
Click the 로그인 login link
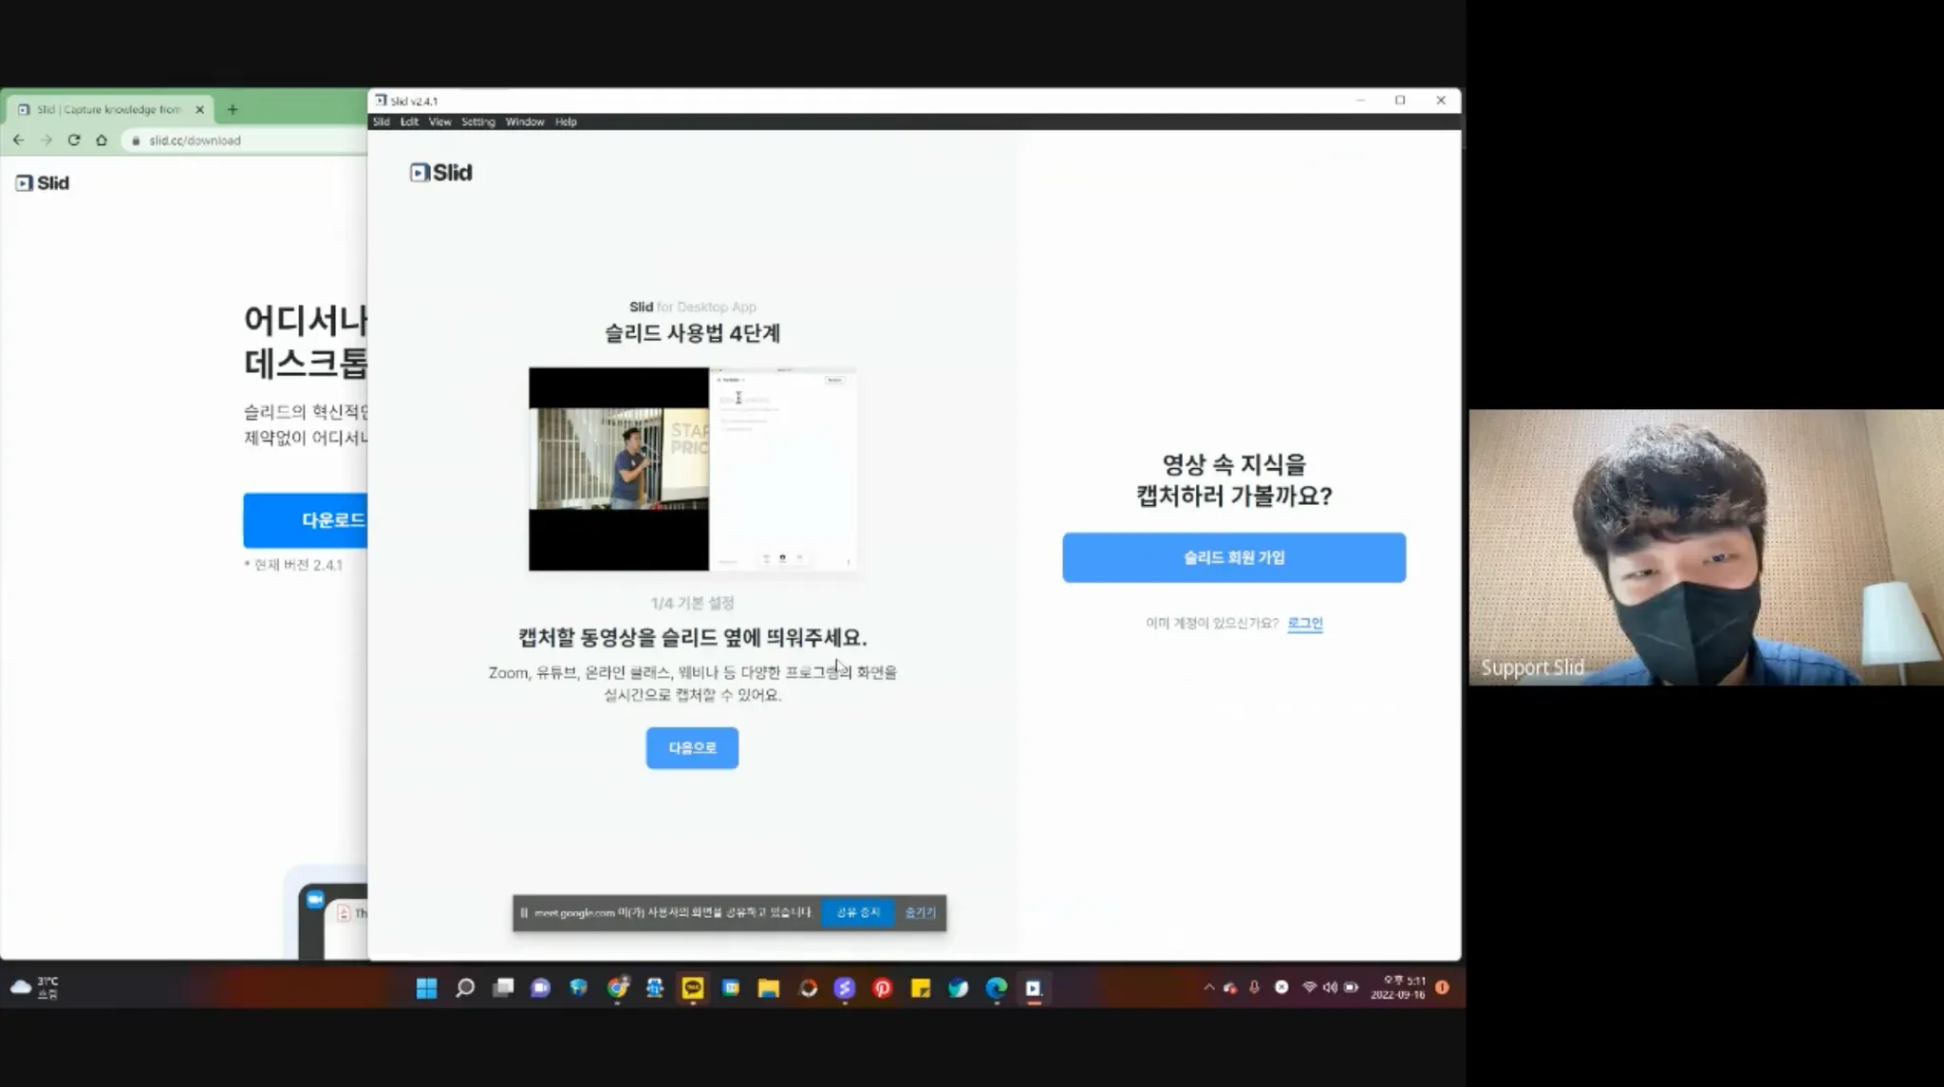click(x=1304, y=623)
